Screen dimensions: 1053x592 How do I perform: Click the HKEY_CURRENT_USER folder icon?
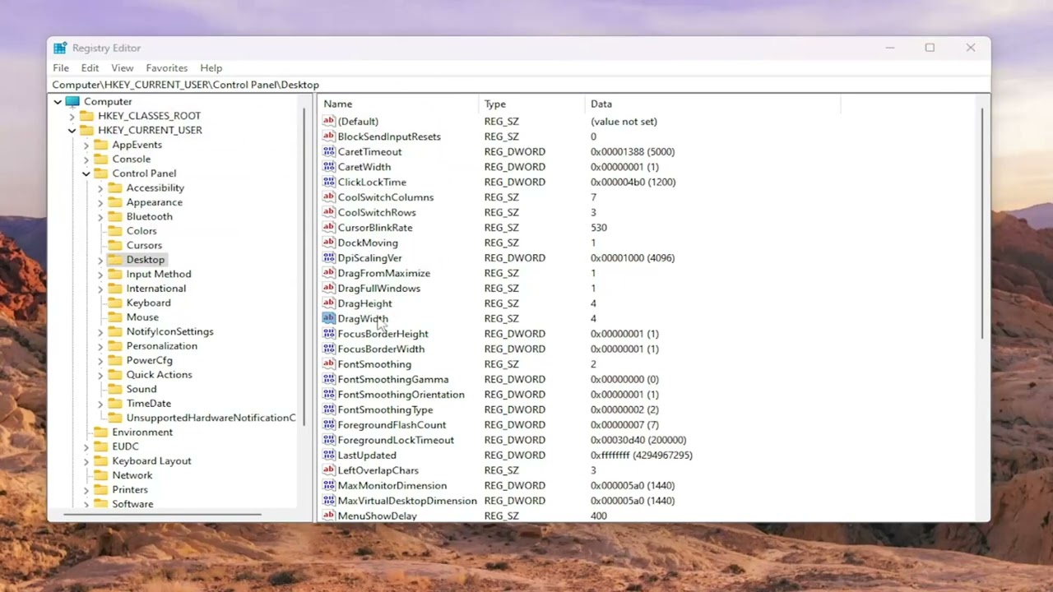click(x=86, y=130)
